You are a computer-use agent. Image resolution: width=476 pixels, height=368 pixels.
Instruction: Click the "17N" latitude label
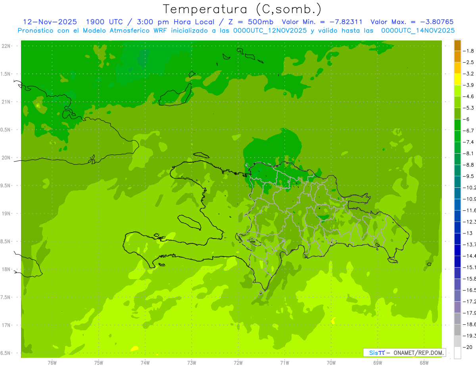pyautogui.click(x=6, y=325)
